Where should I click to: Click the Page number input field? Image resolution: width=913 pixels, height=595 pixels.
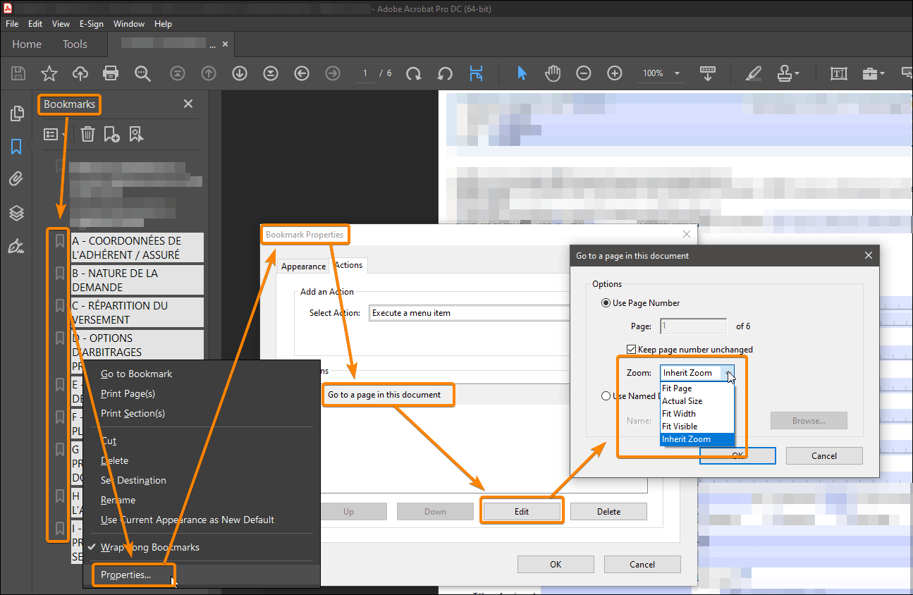pyautogui.click(x=692, y=326)
